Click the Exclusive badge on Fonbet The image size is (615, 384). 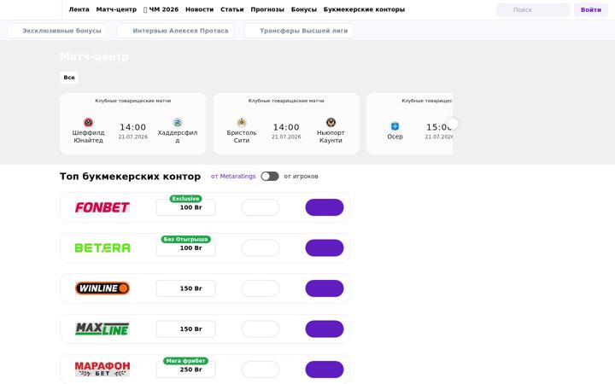[186, 199]
